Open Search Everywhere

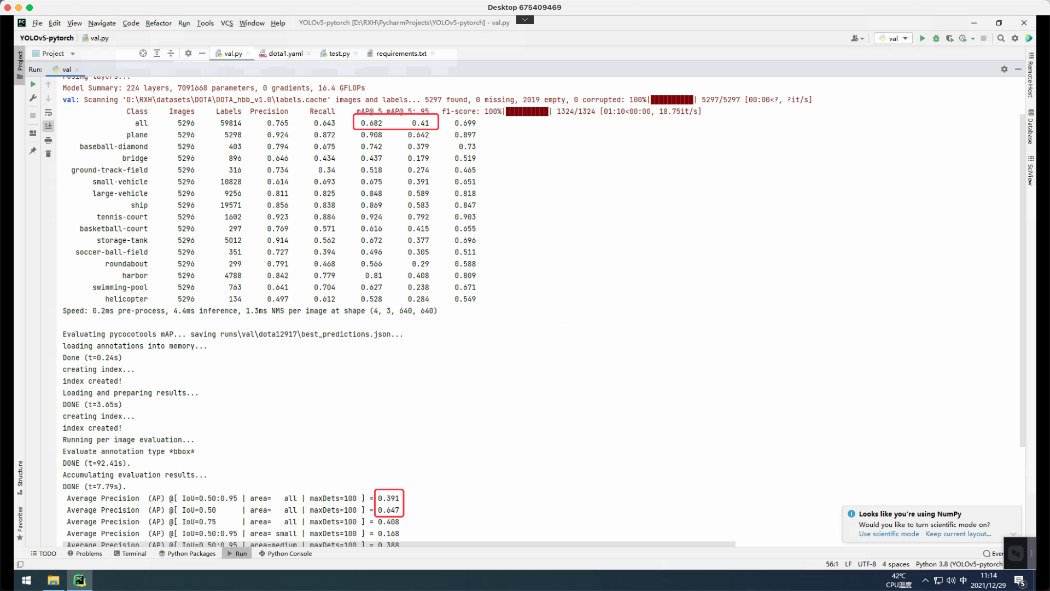pyautogui.click(x=1001, y=38)
